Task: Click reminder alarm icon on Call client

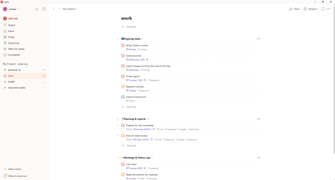Action: pyautogui.click(x=145, y=168)
